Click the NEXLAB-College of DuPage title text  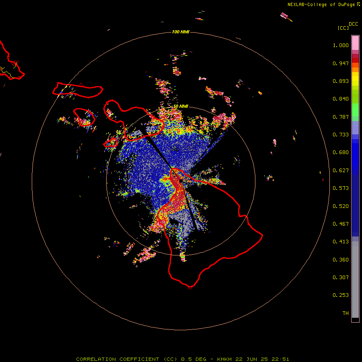tap(321, 4)
